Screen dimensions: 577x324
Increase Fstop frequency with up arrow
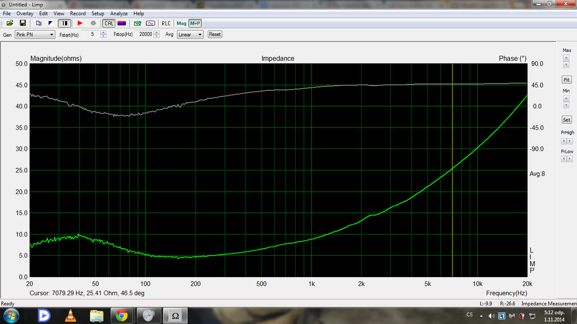pyautogui.click(x=156, y=32)
